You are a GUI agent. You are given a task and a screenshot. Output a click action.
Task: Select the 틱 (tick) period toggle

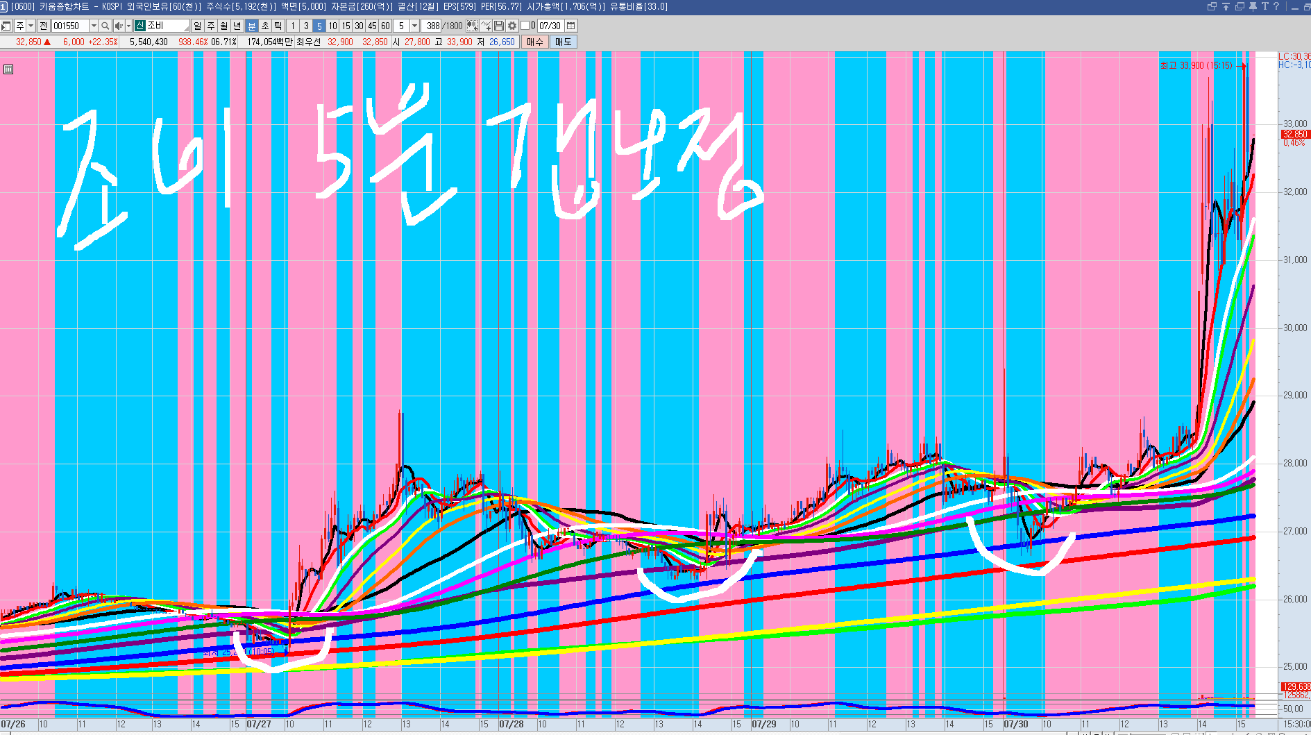pyautogui.click(x=278, y=26)
